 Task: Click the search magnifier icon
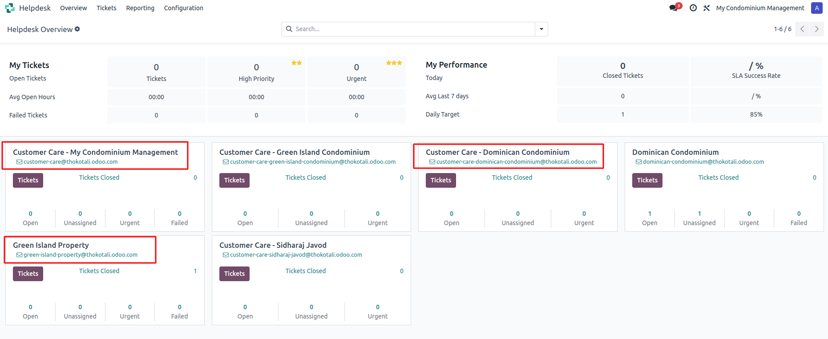click(289, 29)
